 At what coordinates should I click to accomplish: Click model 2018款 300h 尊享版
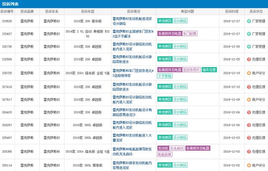[x=88, y=165]
